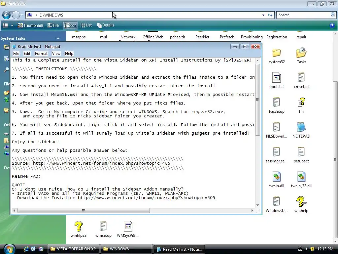Viewport: 338px width, 254px height.
Task: Click the Notepad scroll right arrow
Action: pyautogui.click(x=252, y=210)
